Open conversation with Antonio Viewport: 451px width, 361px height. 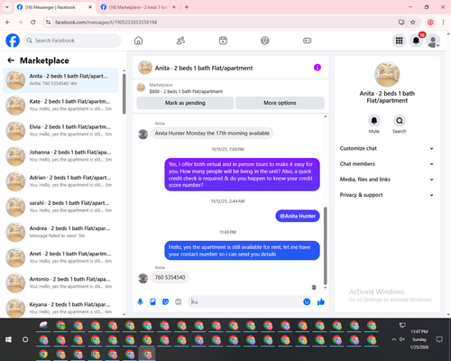[x=61, y=282]
